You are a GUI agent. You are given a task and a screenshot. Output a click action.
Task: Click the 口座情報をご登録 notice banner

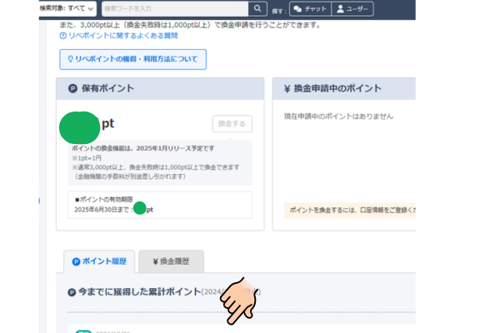[350, 211]
